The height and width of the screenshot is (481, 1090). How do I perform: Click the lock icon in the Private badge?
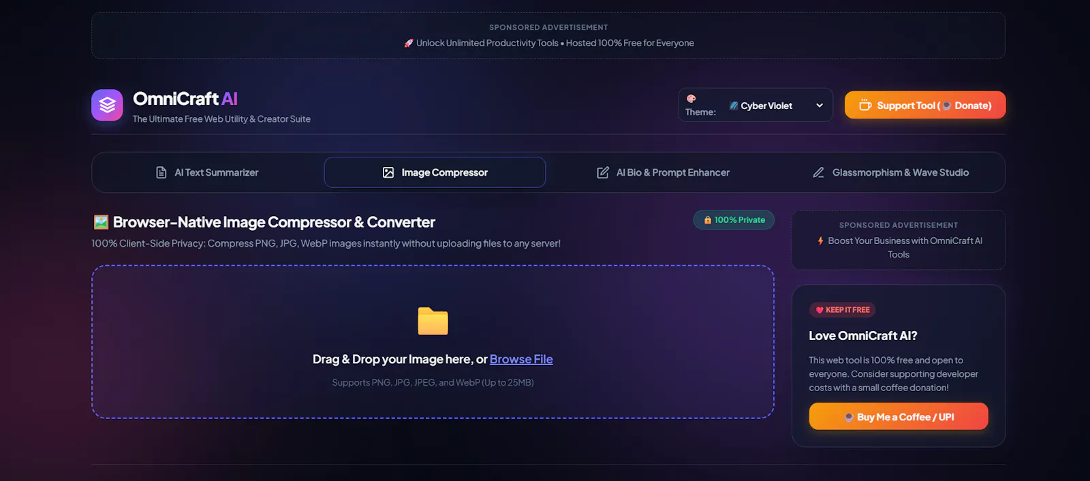point(708,219)
